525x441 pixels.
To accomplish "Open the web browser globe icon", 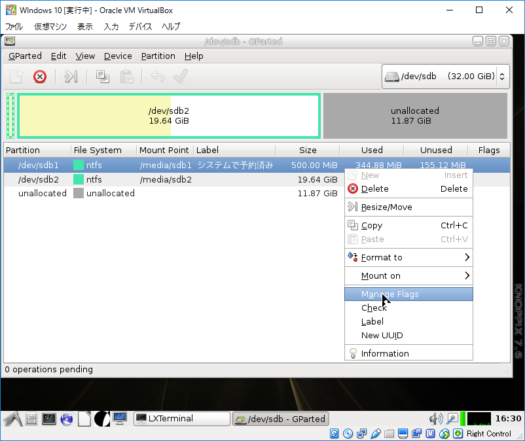I will [x=67, y=419].
